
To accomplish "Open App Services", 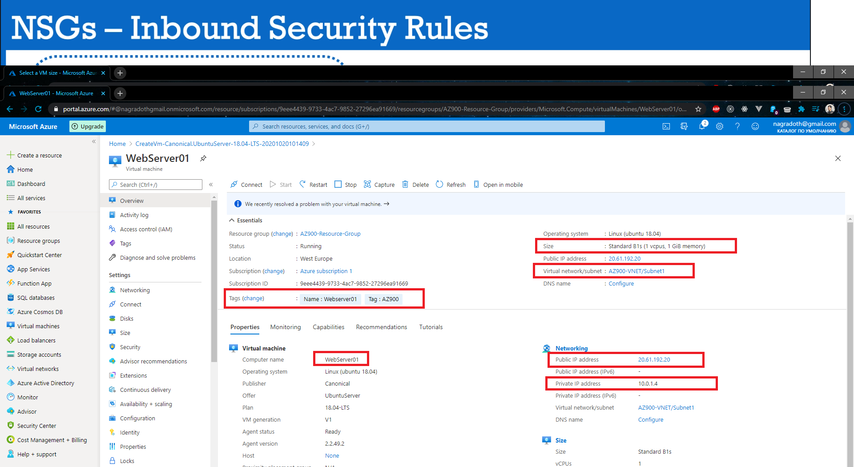I will coord(28,269).
